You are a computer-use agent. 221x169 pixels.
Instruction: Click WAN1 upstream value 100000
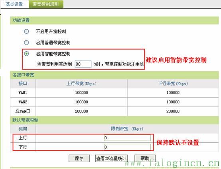pyautogui.click(x=81, y=93)
